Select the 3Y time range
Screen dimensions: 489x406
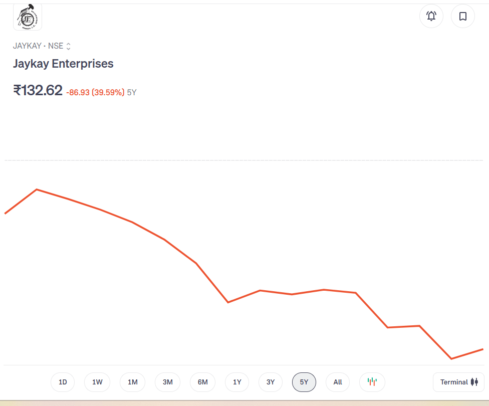pos(271,382)
